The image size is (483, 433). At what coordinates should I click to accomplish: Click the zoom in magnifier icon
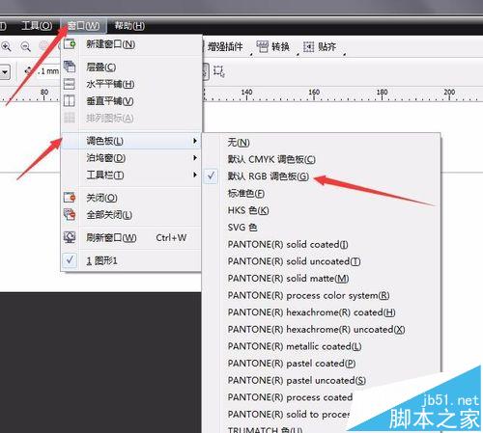pos(6,46)
